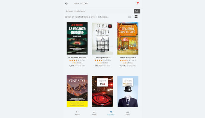Open La vacanza perfetta book cover
Viewport: 205px width, 118px height.
(77, 38)
